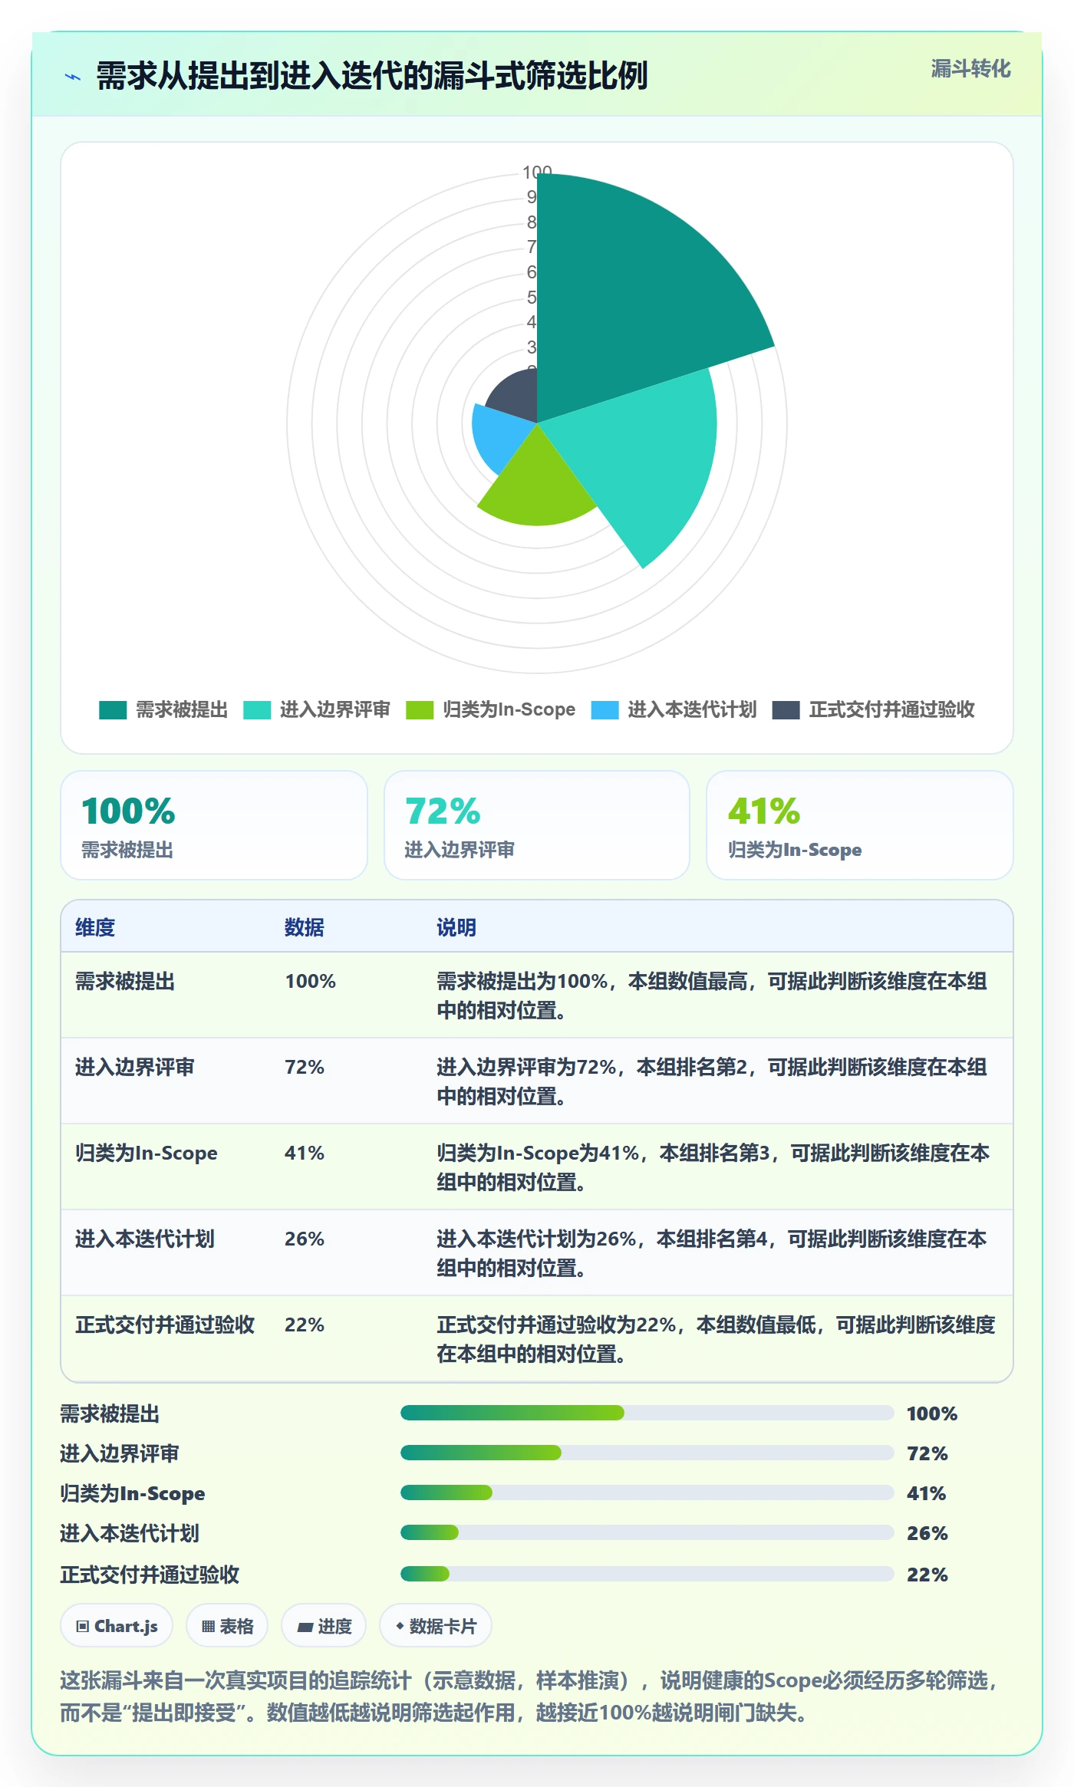The height and width of the screenshot is (1787, 1074).
Task: Click the dark slate 正式交付 chart segment
Action: [x=514, y=393]
